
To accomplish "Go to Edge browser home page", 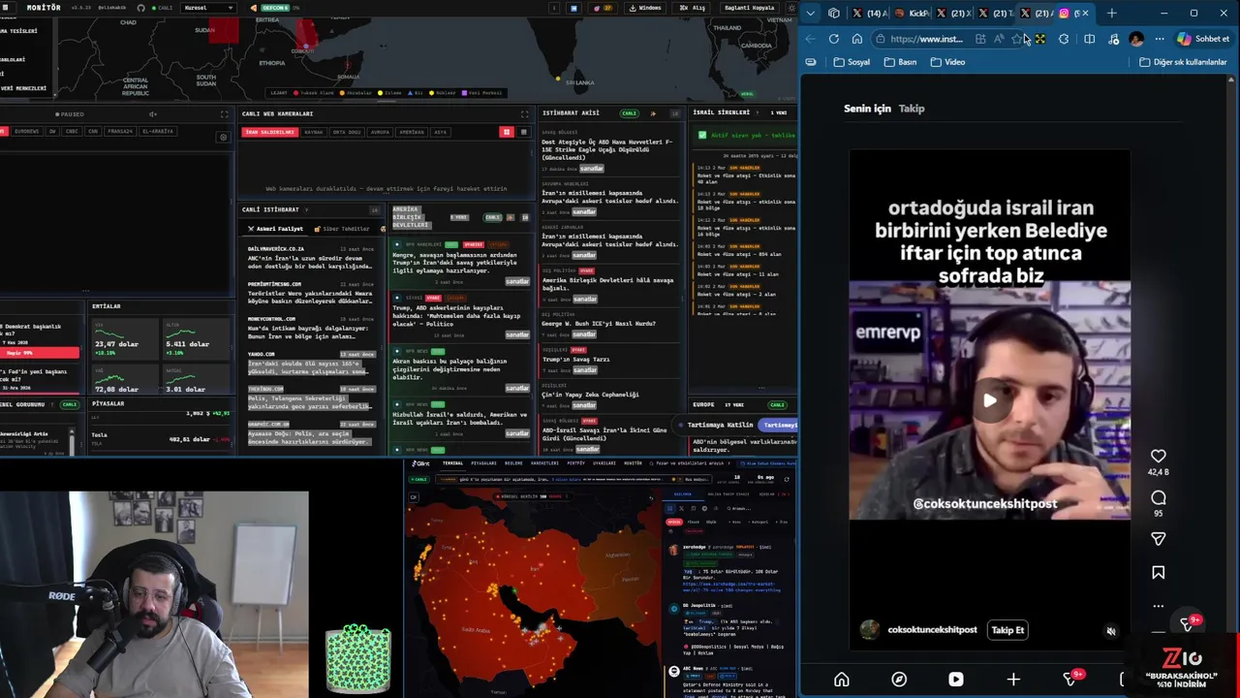I will 857,39.
